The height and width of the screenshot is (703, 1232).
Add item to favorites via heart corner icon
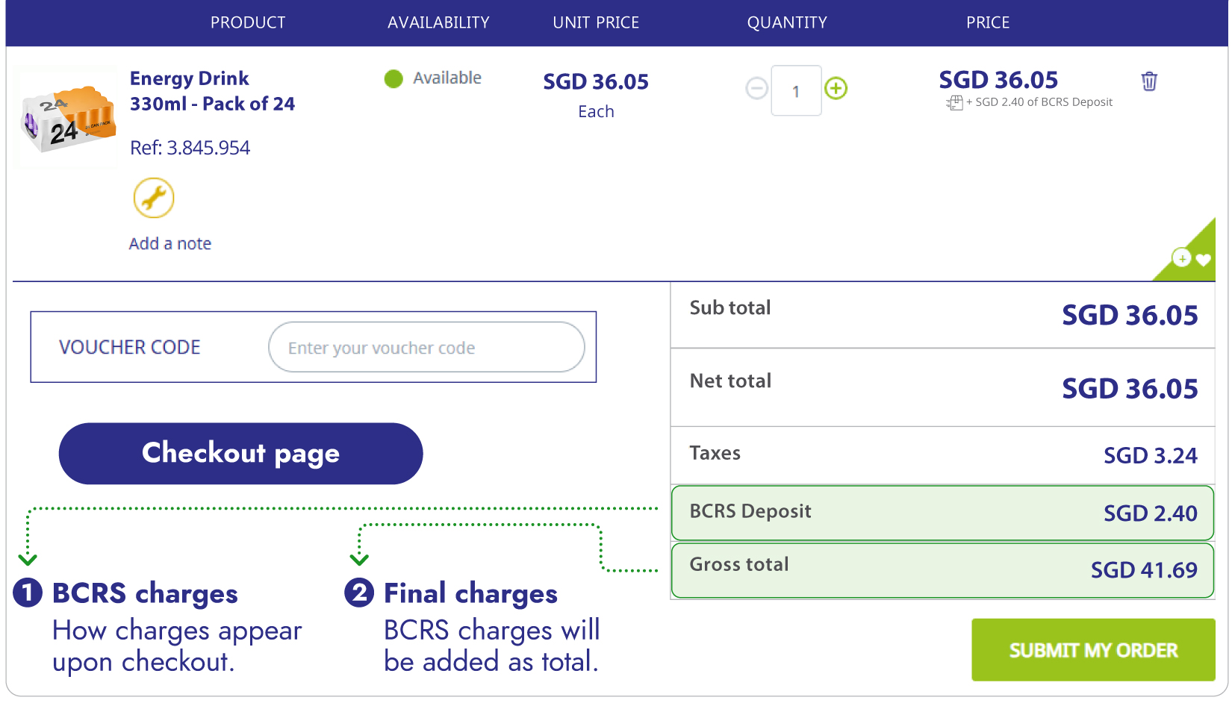click(1203, 260)
